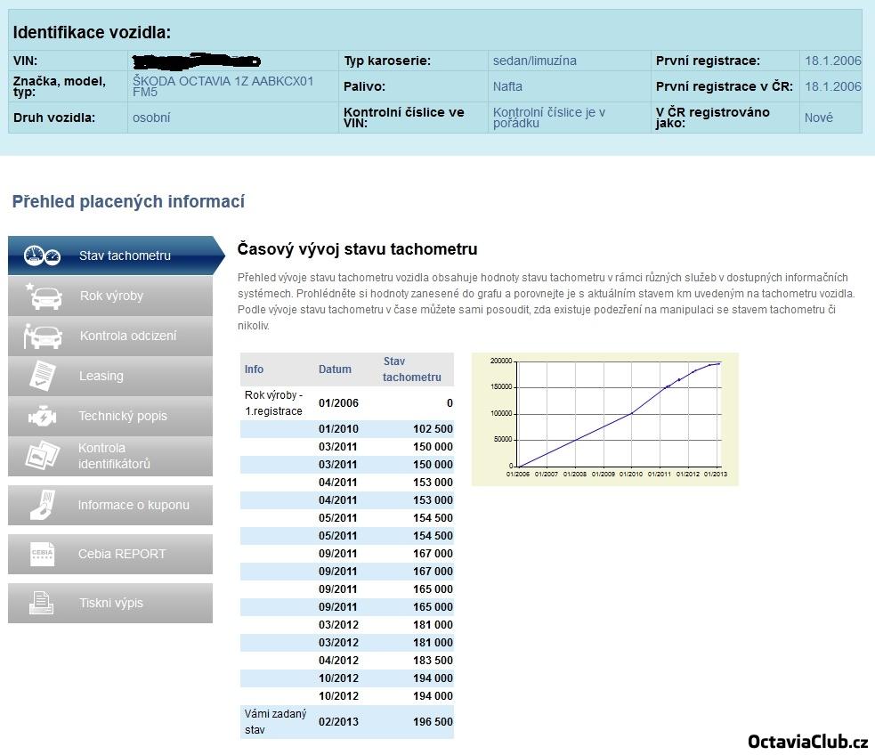Click the Datum column header
The width and height of the screenshot is (875, 755).
pos(335,369)
